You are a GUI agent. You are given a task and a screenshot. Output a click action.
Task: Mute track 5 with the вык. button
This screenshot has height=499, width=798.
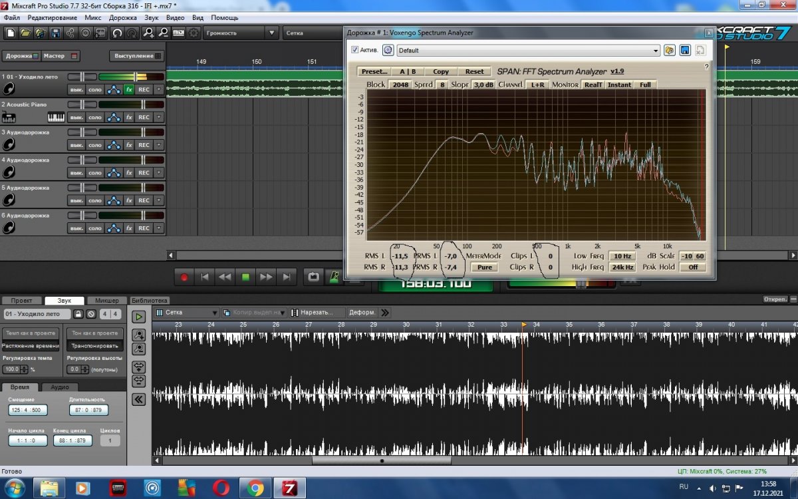pyautogui.click(x=76, y=200)
